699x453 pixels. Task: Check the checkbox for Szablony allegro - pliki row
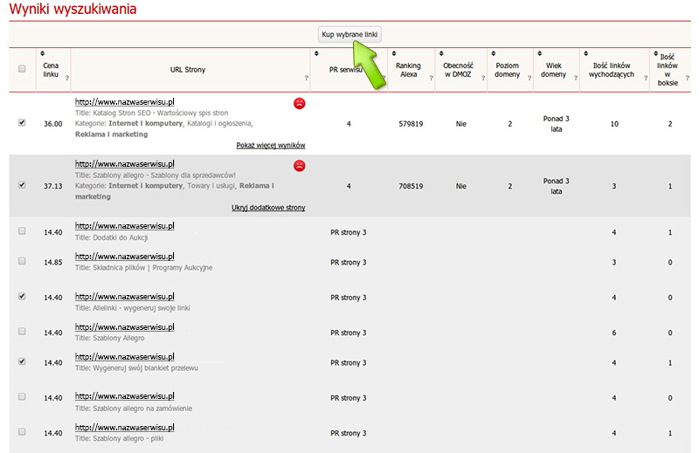point(22,432)
